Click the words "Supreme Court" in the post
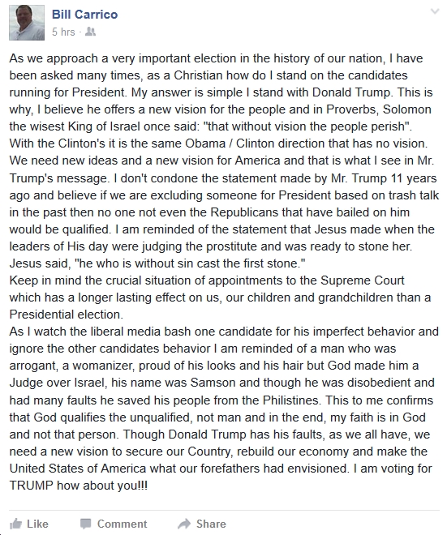 (x=363, y=280)
